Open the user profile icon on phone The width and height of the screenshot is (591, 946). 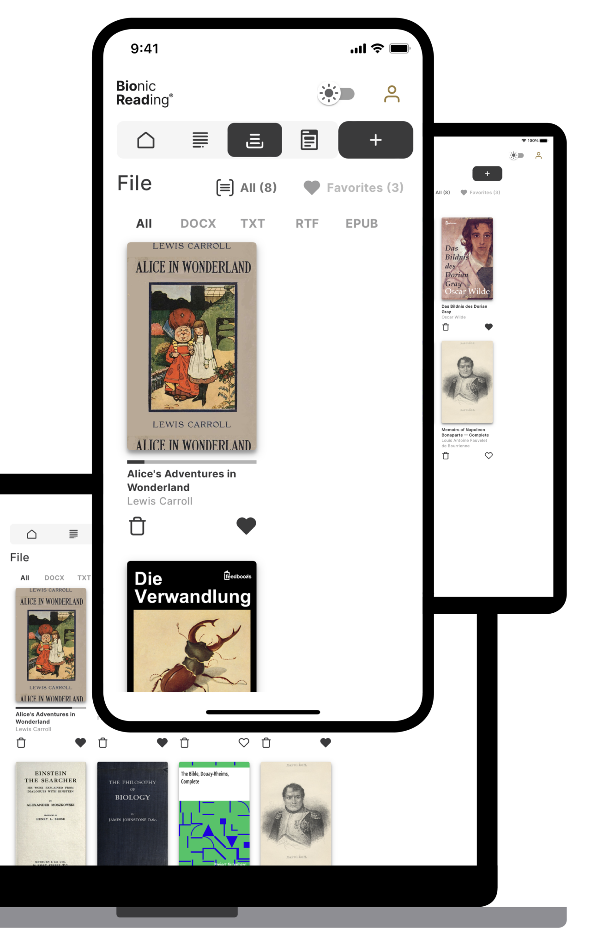pyautogui.click(x=392, y=94)
